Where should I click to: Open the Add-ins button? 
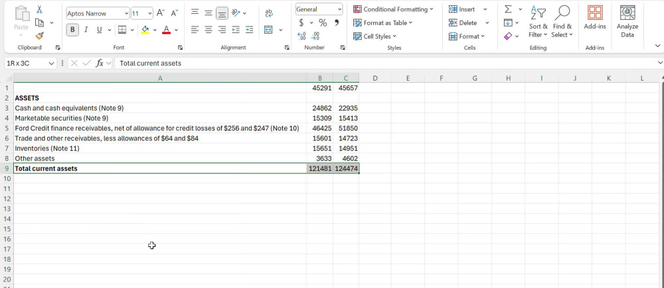[x=595, y=17]
